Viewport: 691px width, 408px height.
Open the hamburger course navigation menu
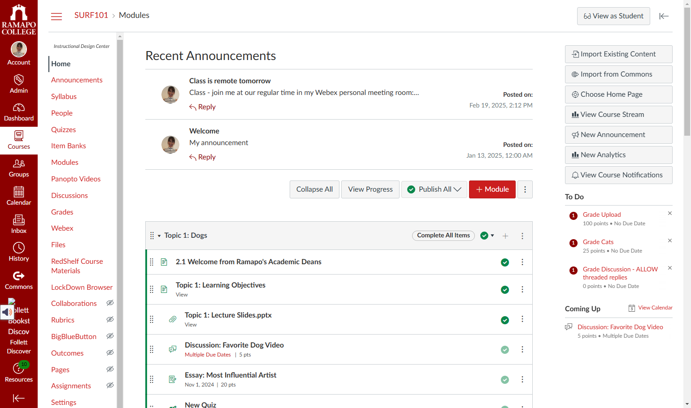[x=56, y=17]
